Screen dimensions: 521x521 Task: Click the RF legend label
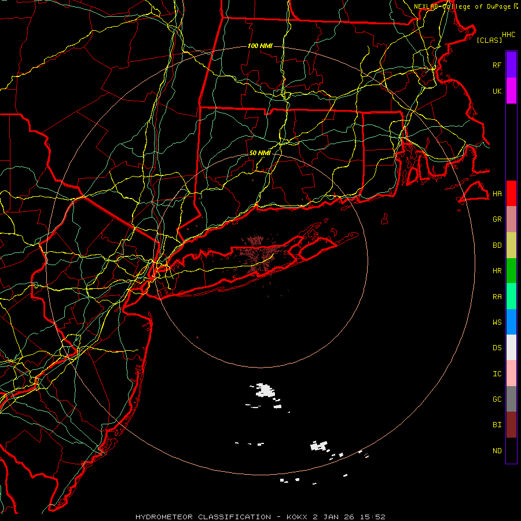[497, 65]
